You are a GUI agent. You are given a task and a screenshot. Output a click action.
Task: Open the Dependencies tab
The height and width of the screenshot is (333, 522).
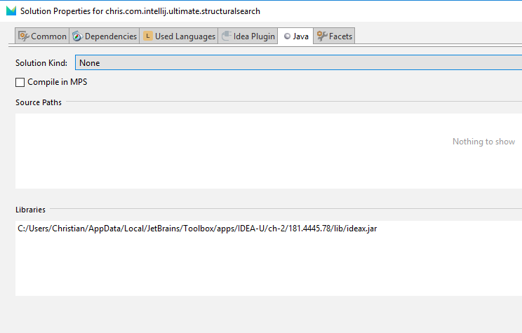[x=110, y=36]
